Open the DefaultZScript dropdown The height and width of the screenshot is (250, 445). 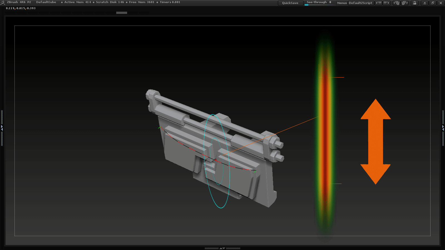(361, 3)
